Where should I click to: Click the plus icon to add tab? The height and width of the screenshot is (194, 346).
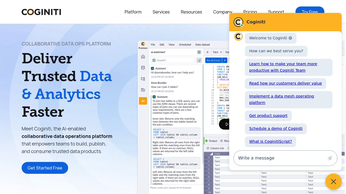207,52
